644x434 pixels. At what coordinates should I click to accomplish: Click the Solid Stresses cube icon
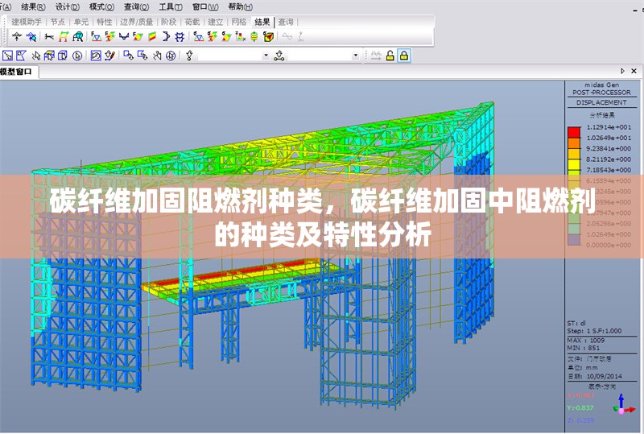point(268,37)
